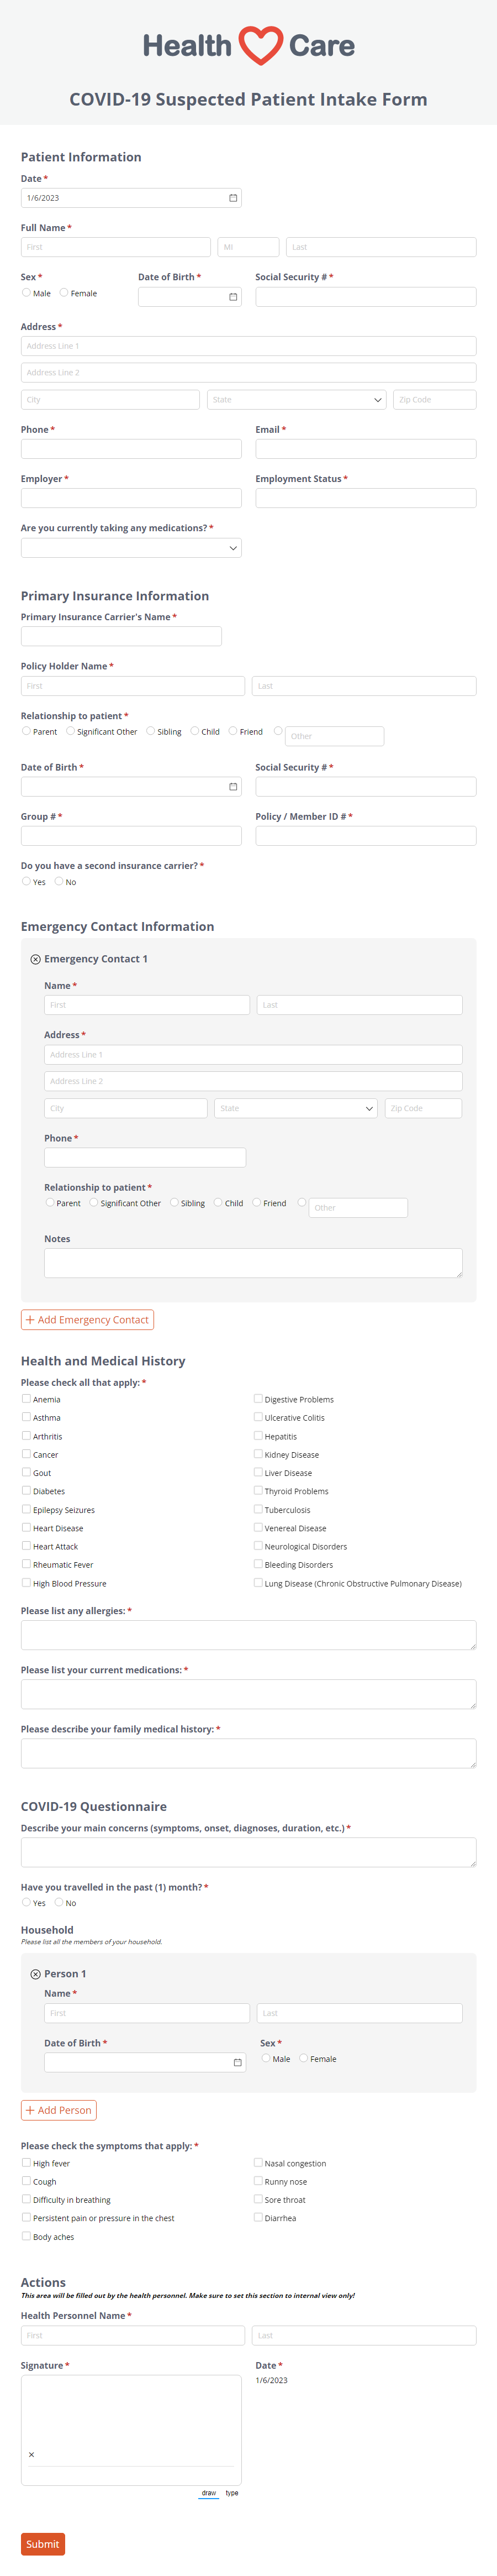Click the Health Care heart logo
This screenshot has height=2576, width=497.
256,45
